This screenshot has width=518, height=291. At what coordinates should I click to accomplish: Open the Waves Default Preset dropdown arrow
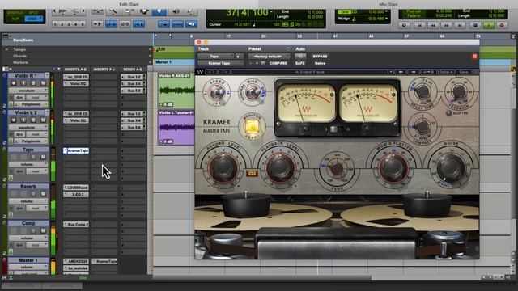pyautogui.click(x=390, y=72)
